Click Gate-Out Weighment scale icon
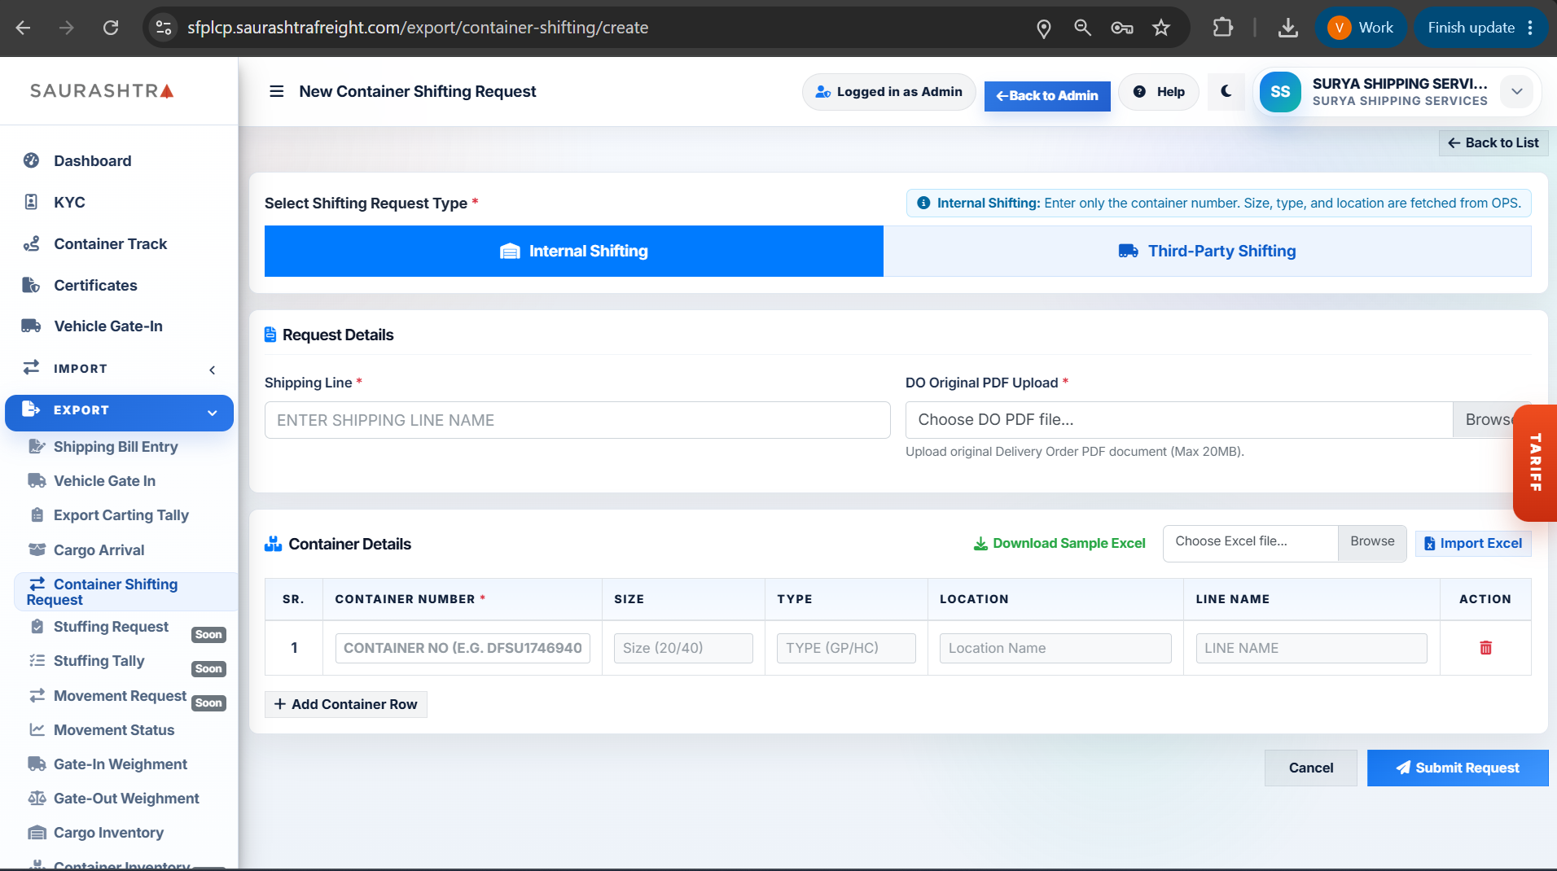Image resolution: width=1557 pixels, height=871 pixels. [37, 798]
